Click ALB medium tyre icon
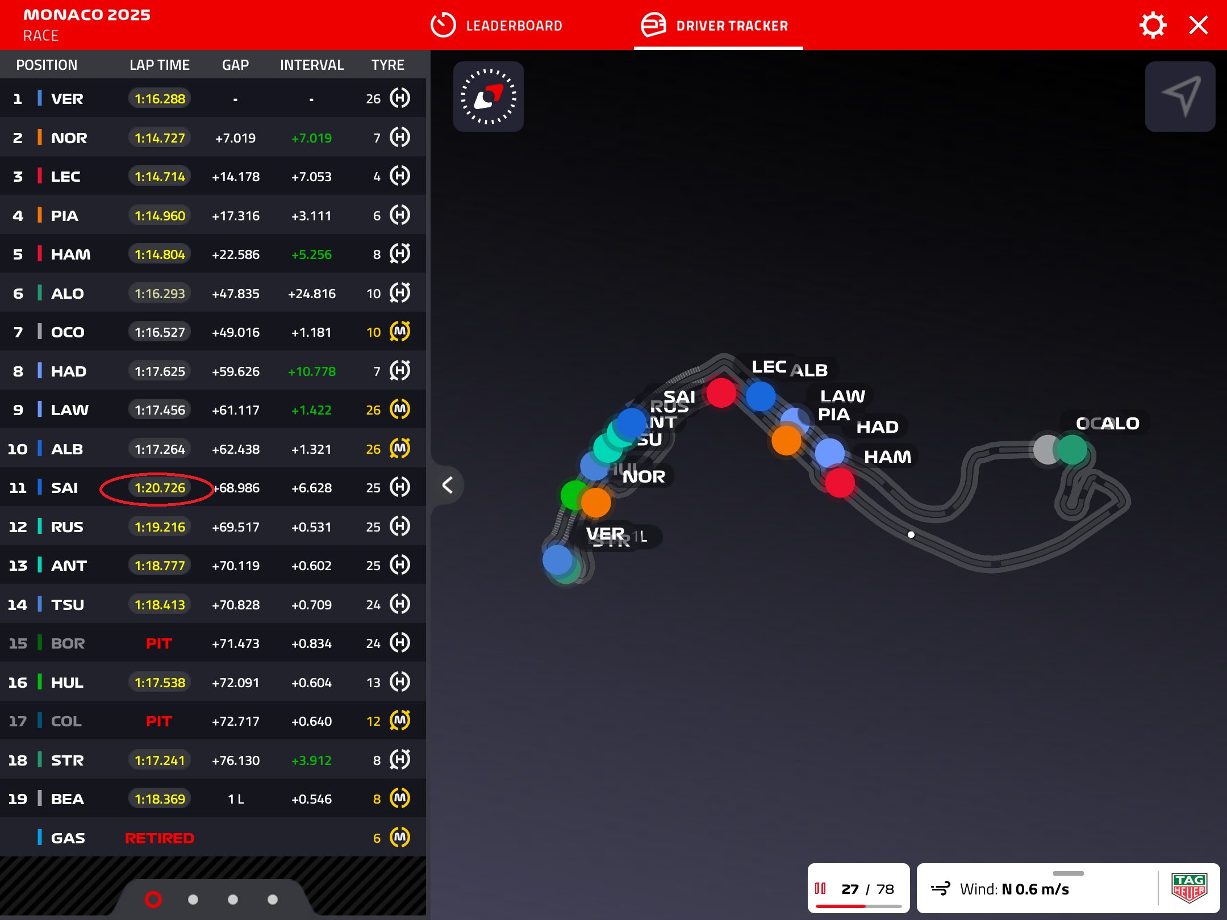This screenshot has height=920, width=1227. 400,449
